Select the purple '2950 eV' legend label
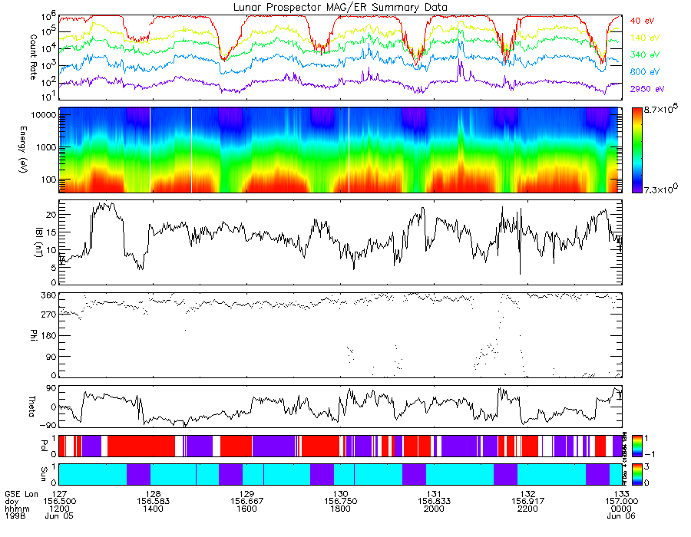The height and width of the screenshot is (537, 691). [647, 89]
